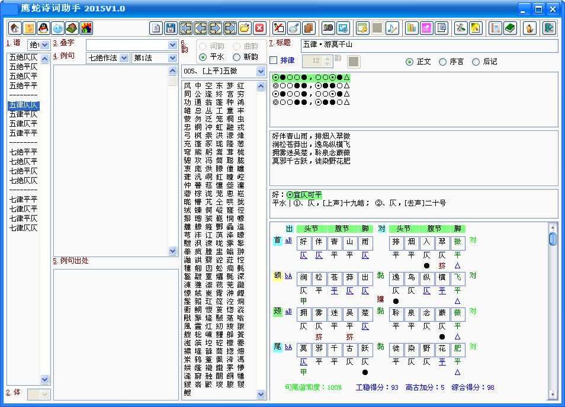Create a new document with page icon
This screenshot has width=565, height=407.
click(156, 28)
